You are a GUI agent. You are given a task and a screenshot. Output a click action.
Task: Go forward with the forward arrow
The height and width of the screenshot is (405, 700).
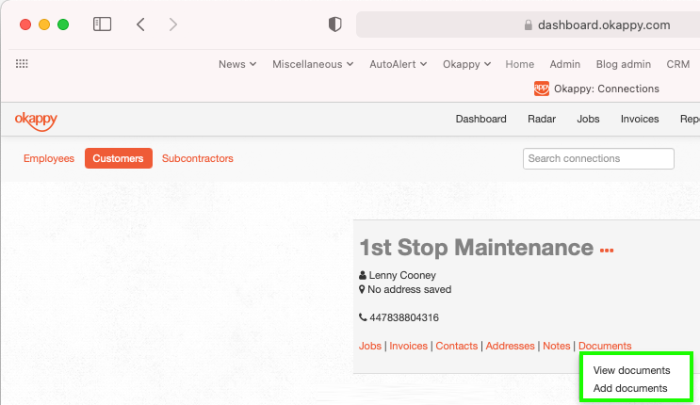(173, 24)
